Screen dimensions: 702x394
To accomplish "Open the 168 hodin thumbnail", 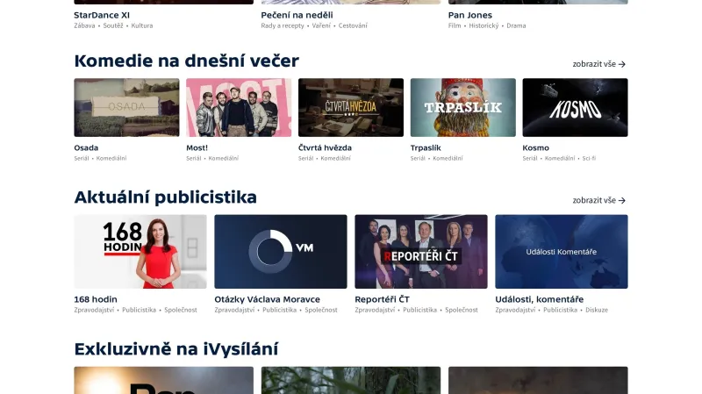I will point(140,252).
